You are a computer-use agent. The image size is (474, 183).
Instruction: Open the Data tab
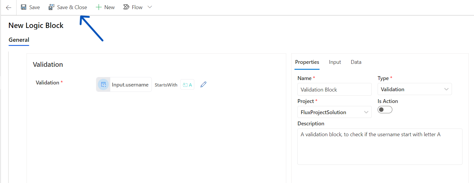click(x=356, y=62)
